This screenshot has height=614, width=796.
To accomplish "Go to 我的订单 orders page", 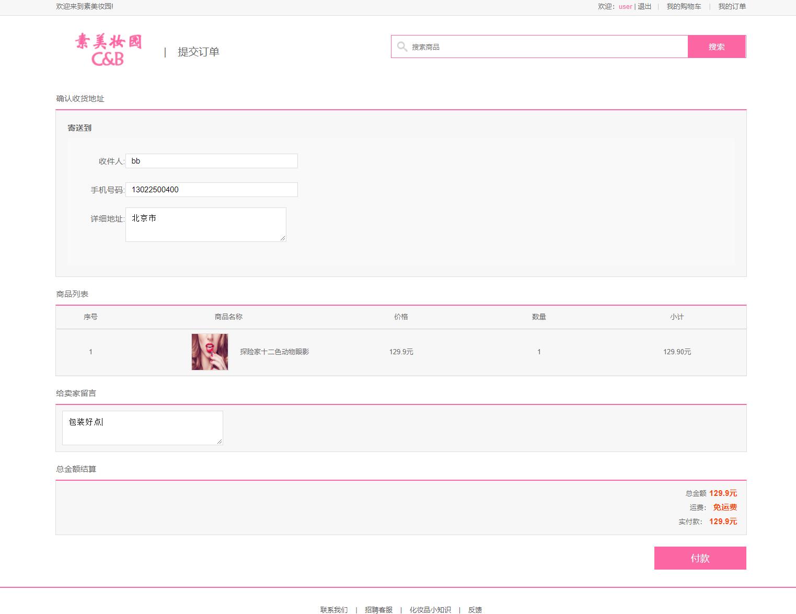I will click(x=732, y=7).
